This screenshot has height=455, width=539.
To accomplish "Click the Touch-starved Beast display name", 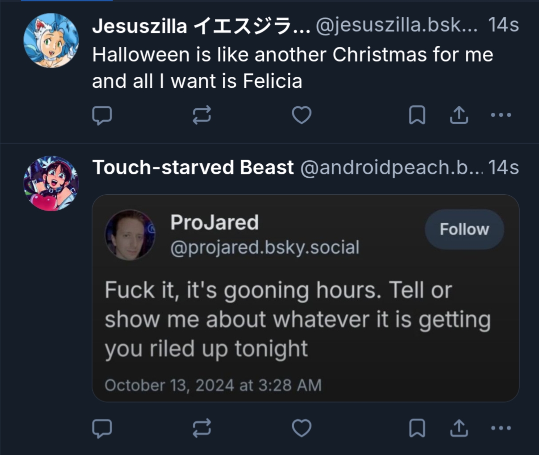I will click(x=193, y=168).
